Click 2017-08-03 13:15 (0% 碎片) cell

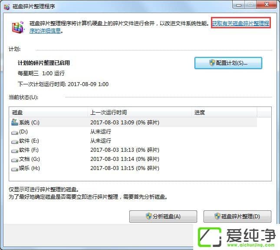coord(125,168)
